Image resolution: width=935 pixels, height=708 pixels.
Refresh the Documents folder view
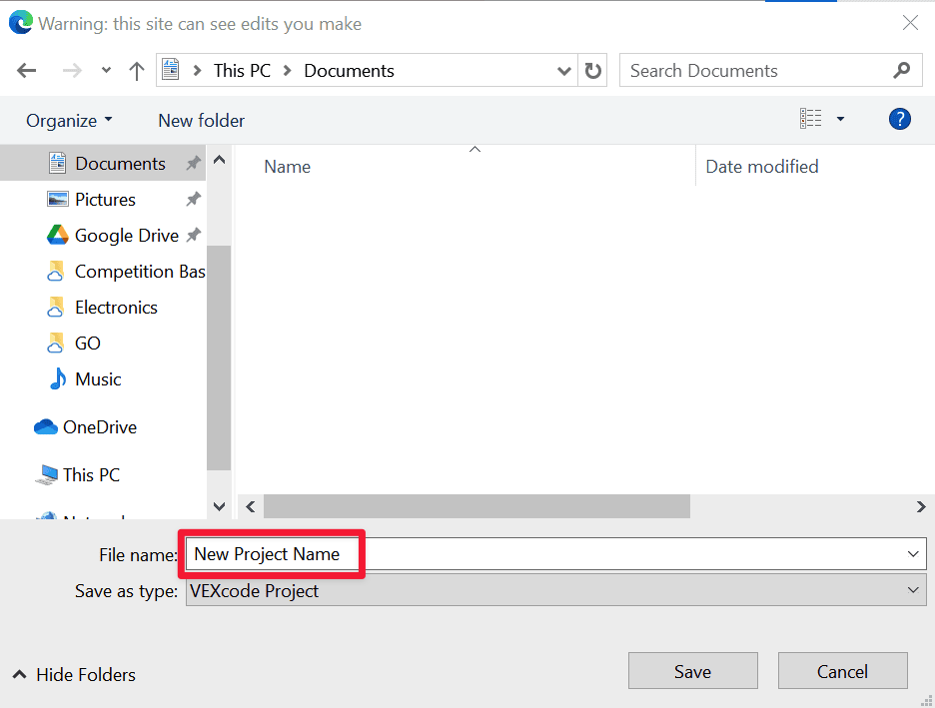click(x=592, y=70)
